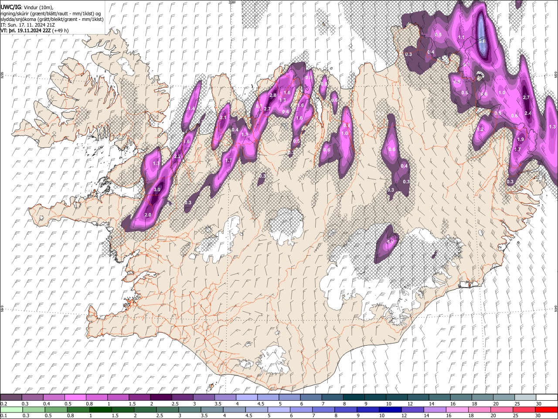Click the bright pink 0.5 swatch in the top legend row

(x=75, y=398)
